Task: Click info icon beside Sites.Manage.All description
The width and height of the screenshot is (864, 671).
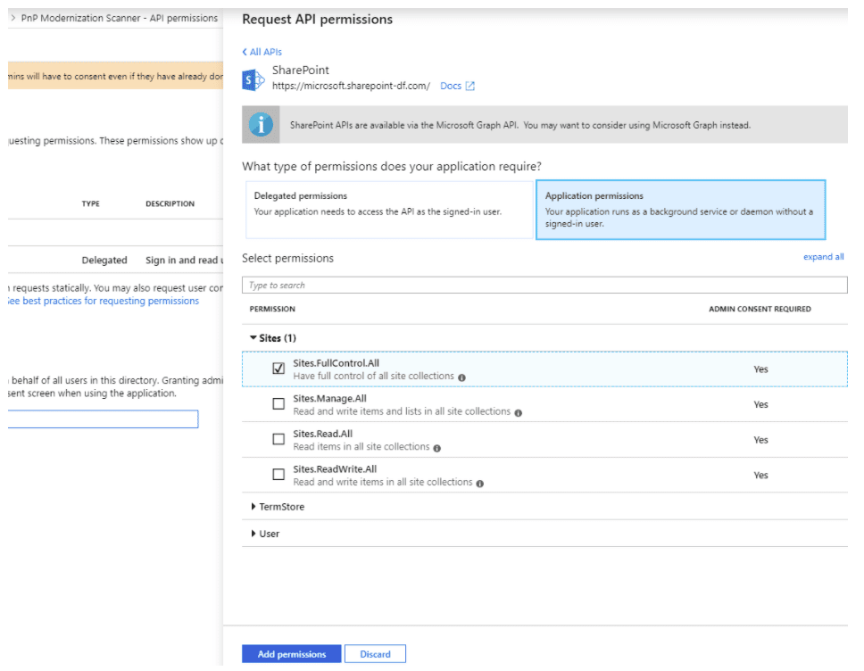Action: pos(518,412)
